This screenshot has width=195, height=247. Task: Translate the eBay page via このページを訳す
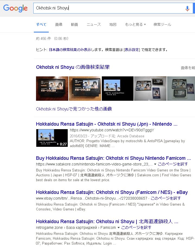point(166,198)
